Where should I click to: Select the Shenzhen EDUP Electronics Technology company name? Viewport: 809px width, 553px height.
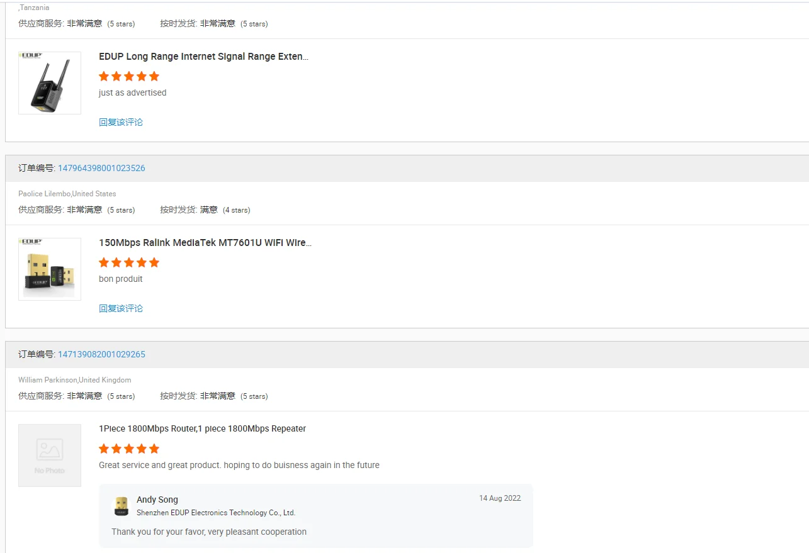pyautogui.click(x=216, y=513)
